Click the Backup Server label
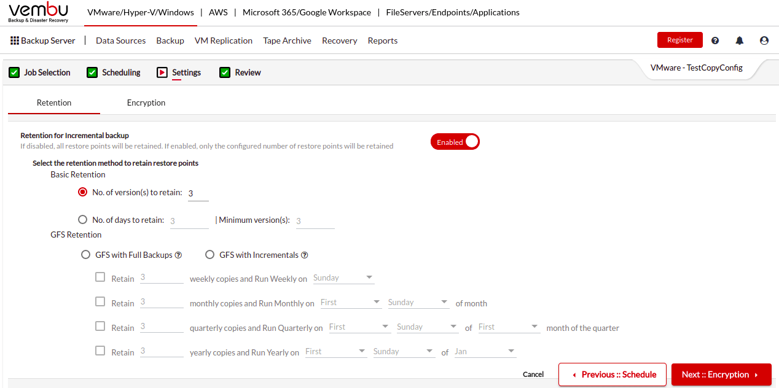The height and width of the screenshot is (388, 779). coord(48,41)
